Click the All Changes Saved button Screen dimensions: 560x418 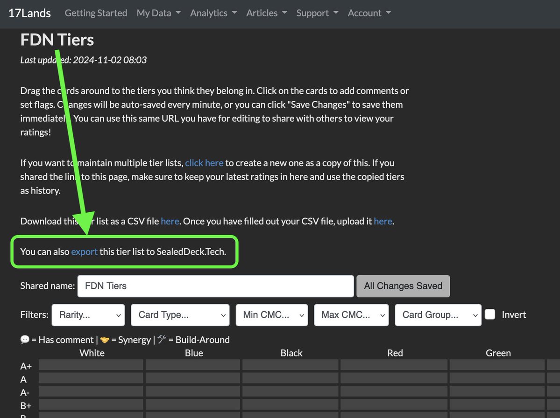pos(403,286)
